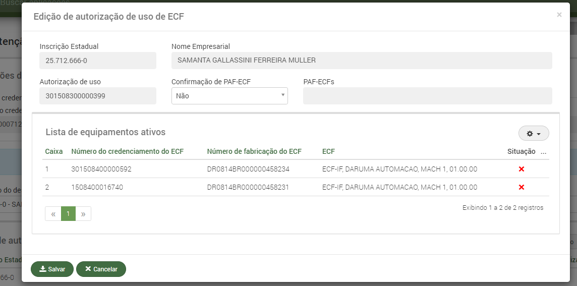Select row with credenciamento 301508400000592
This screenshot has width=577, height=286.
[x=101, y=169]
